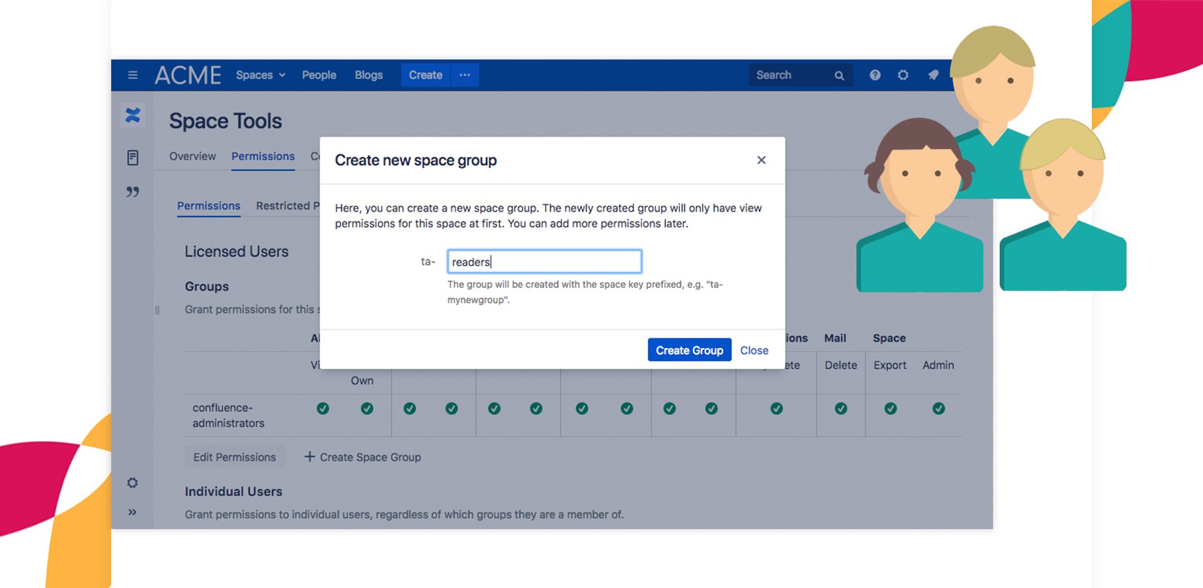Click the group name input with 'readers'

click(545, 261)
